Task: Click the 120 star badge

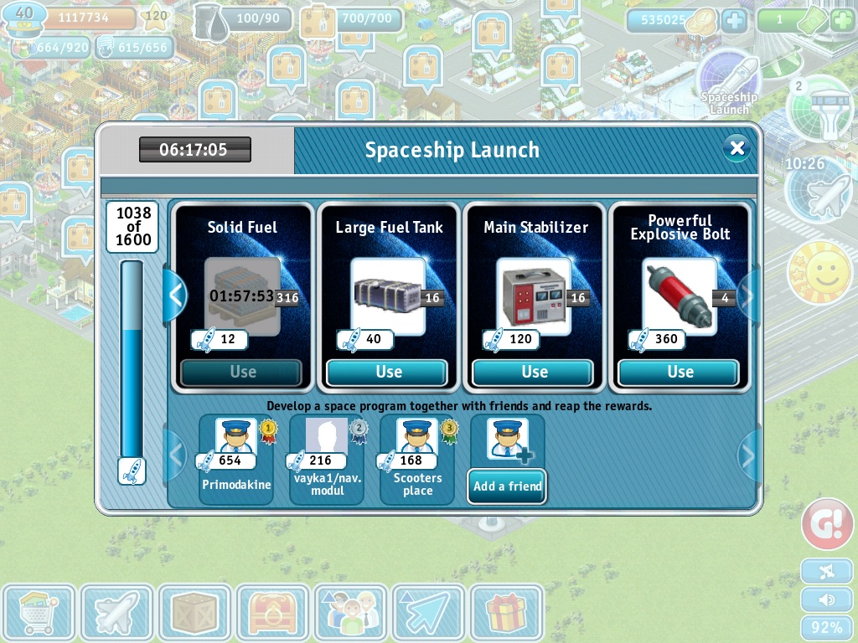Action: [x=156, y=18]
